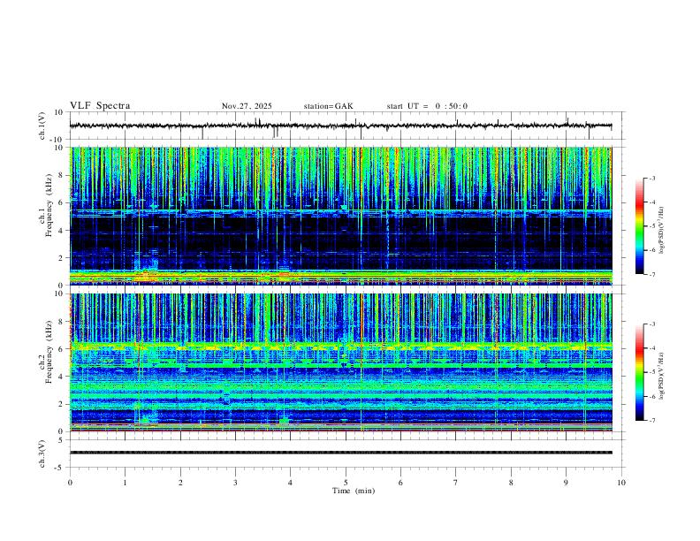This screenshot has width=700, height=541.
Task: Click the "Time (min)" axis title
Action: pyautogui.click(x=354, y=491)
